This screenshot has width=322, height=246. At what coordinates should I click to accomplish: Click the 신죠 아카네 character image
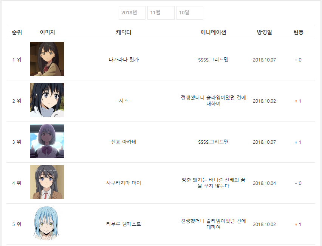47,141
